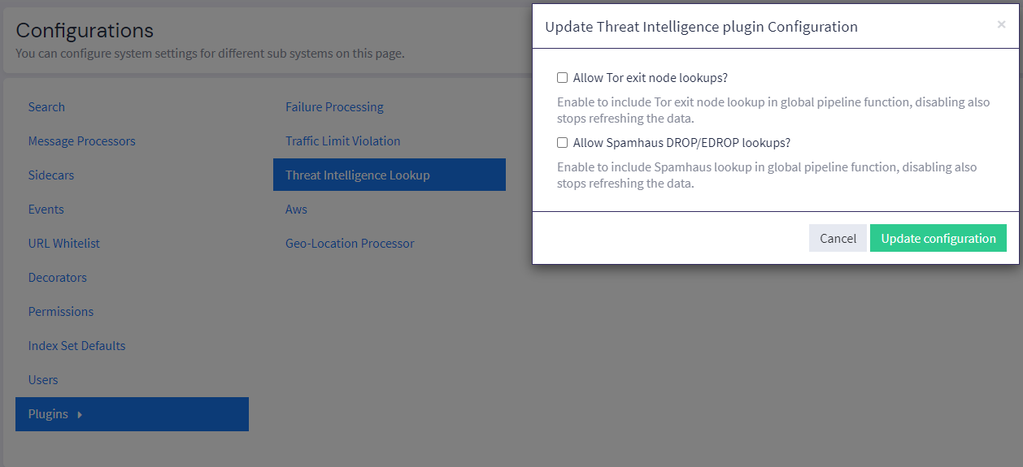Image resolution: width=1023 pixels, height=467 pixels.
Task: Open Index Set Defaults section
Action: 76,346
